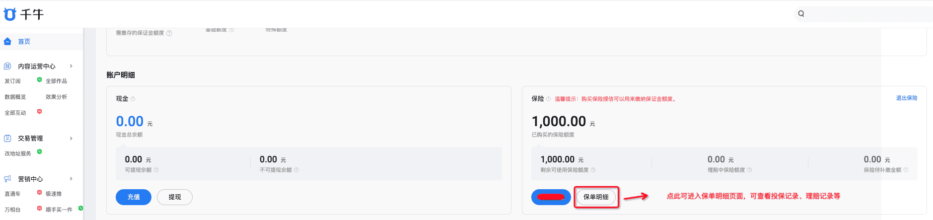Click the 退出保险 link

906,98
